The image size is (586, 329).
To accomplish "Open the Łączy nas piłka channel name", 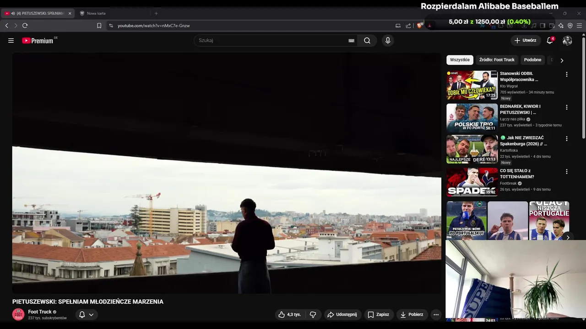I will tap(512, 119).
